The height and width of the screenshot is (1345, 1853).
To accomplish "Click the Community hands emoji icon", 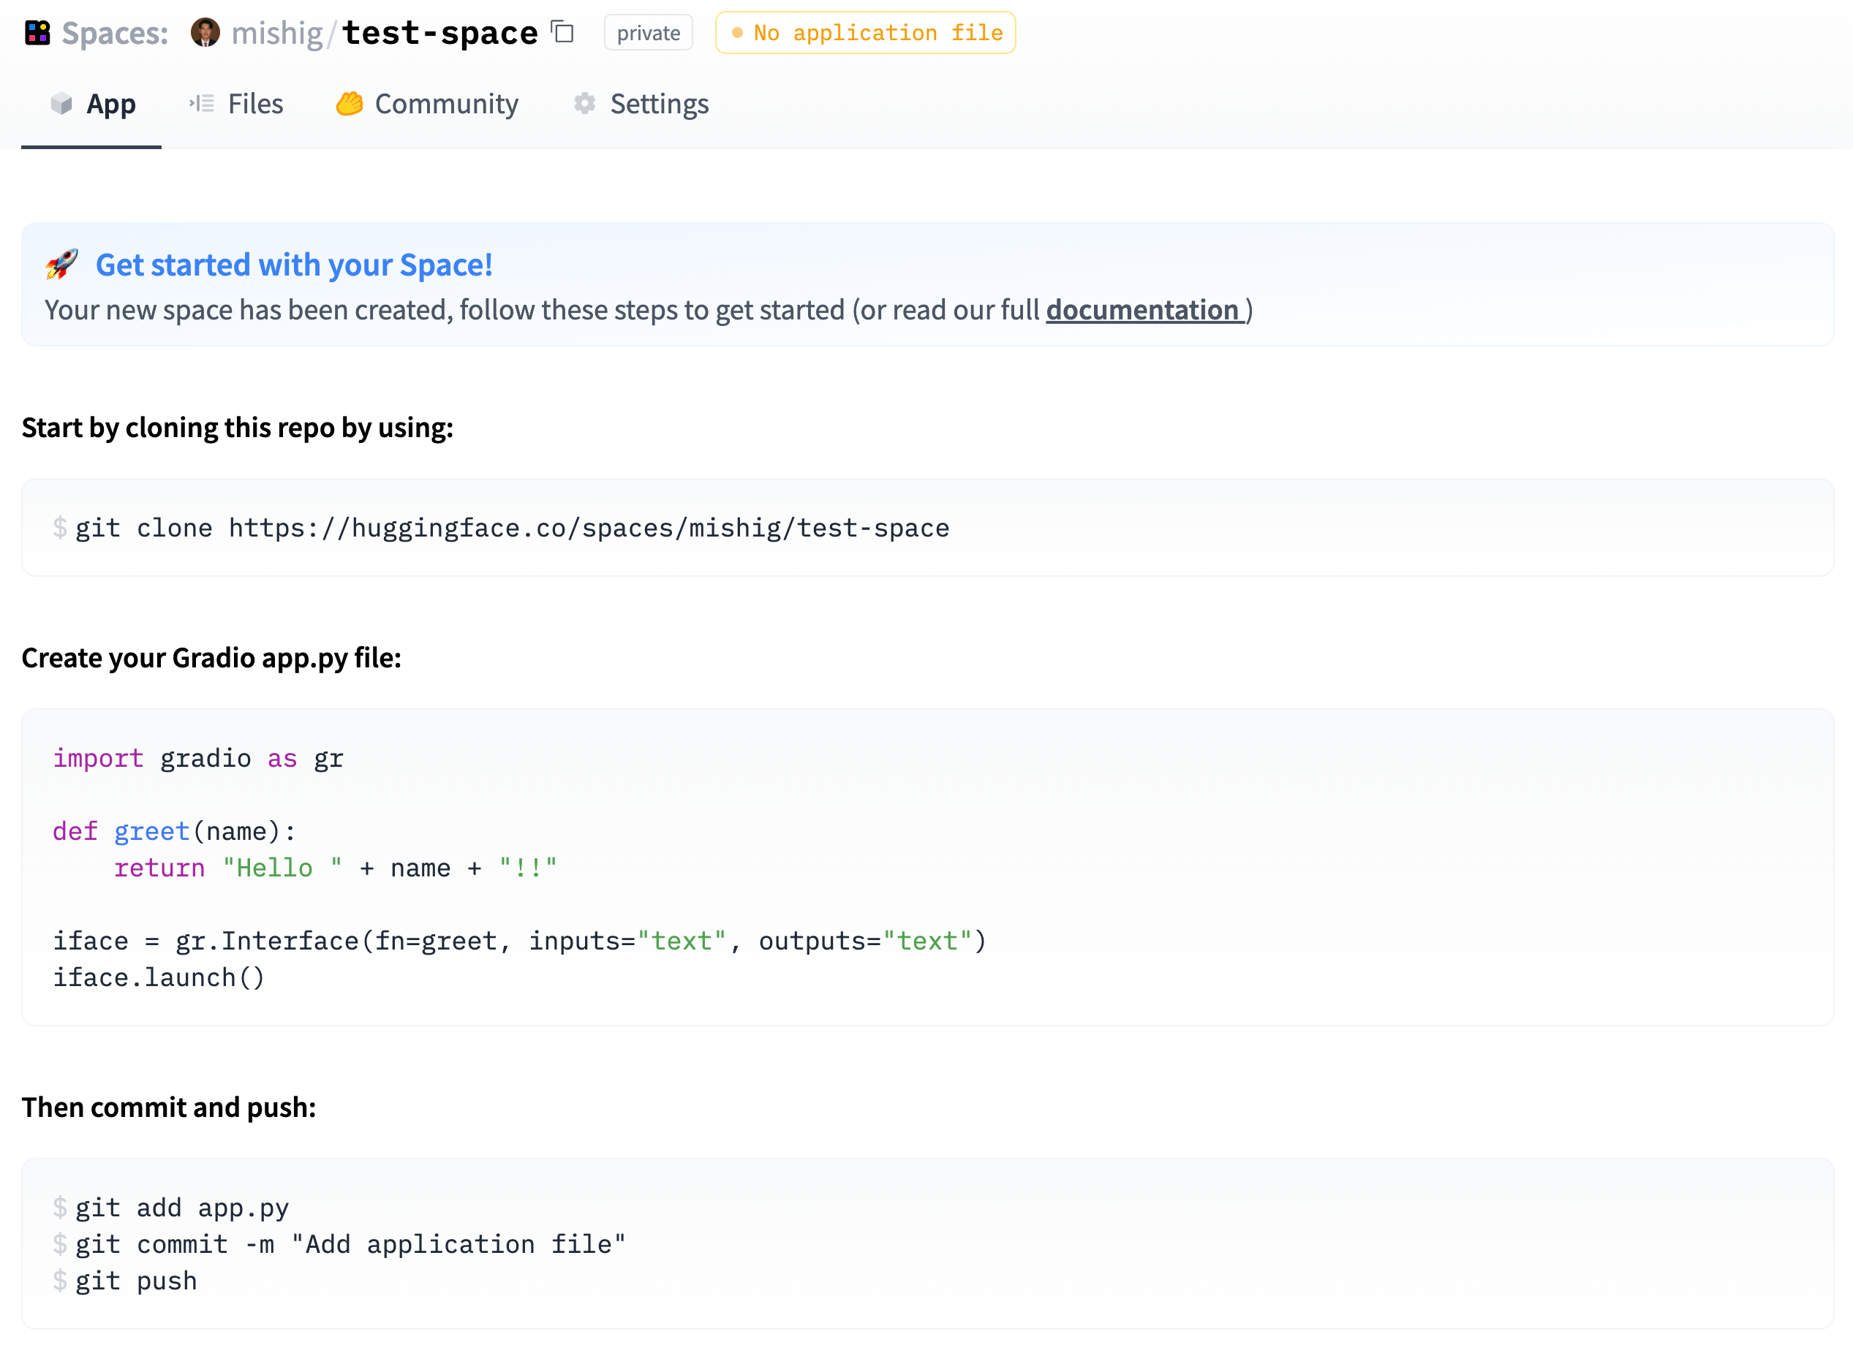I will click(350, 104).
